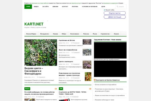Click the Цветя в жилището thumbnail

click(87, 65)
